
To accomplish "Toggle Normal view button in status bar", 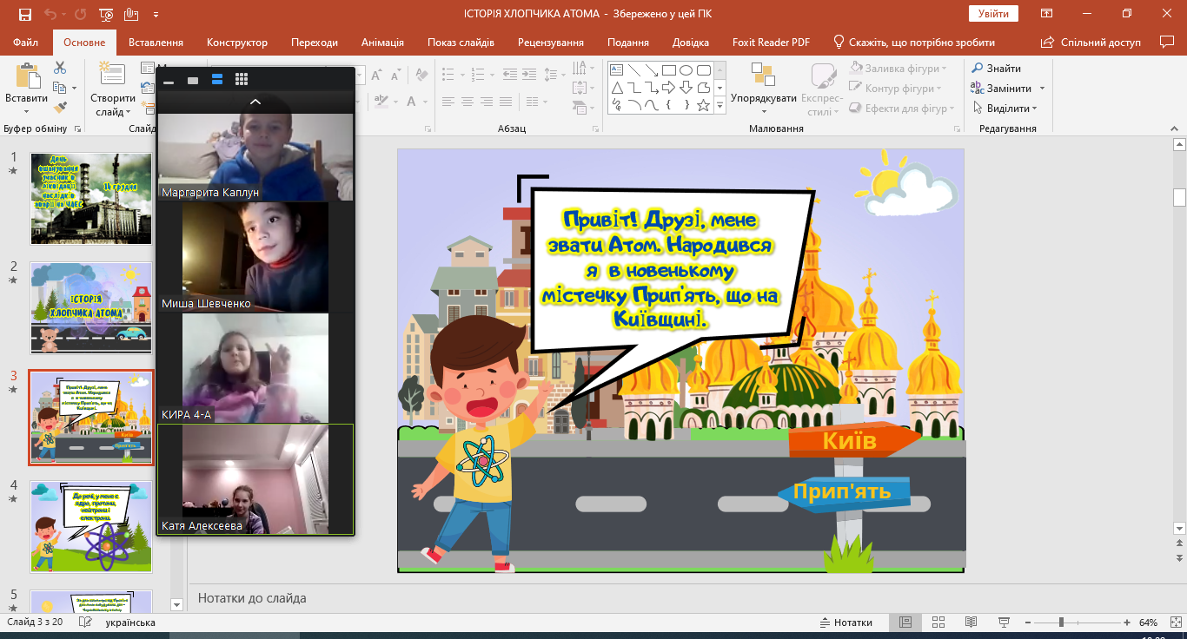I will (905, 623).
